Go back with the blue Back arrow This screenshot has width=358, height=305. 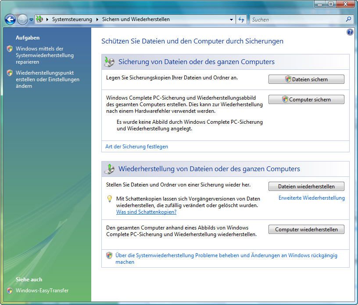click(x=10, y=19)
